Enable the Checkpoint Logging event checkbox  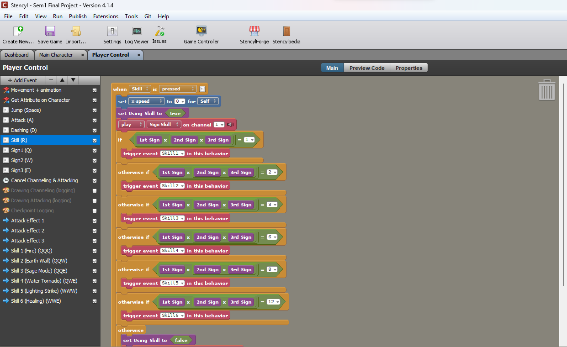tap(95, 211)
